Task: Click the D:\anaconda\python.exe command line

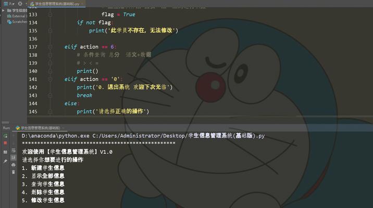Action: [143, 136]
